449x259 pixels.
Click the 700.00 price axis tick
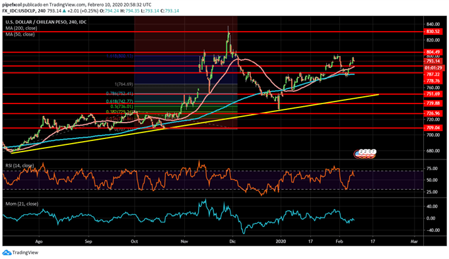pos(432,135)
